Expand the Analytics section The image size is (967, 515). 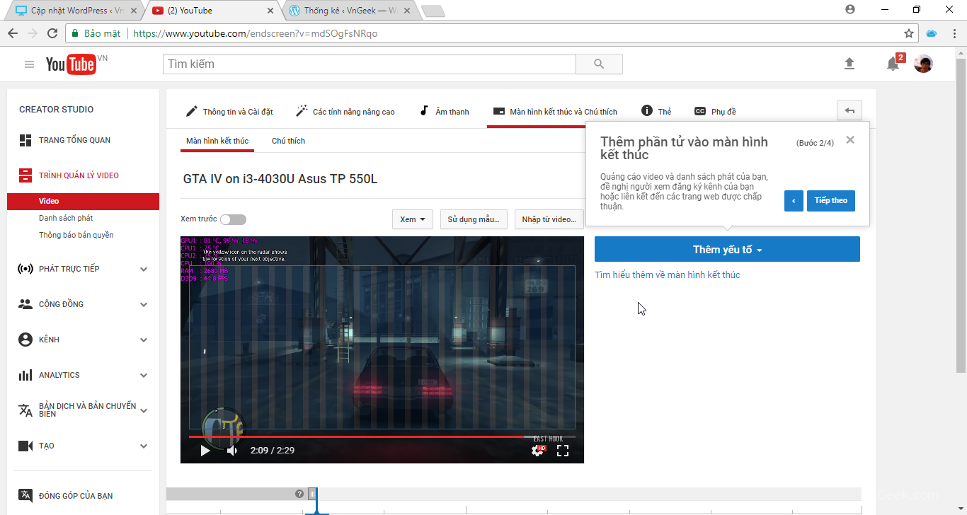pos(144,375)
